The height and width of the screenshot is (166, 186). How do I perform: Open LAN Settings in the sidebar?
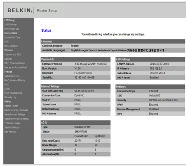pyautogui.click(x=10, y=25)
